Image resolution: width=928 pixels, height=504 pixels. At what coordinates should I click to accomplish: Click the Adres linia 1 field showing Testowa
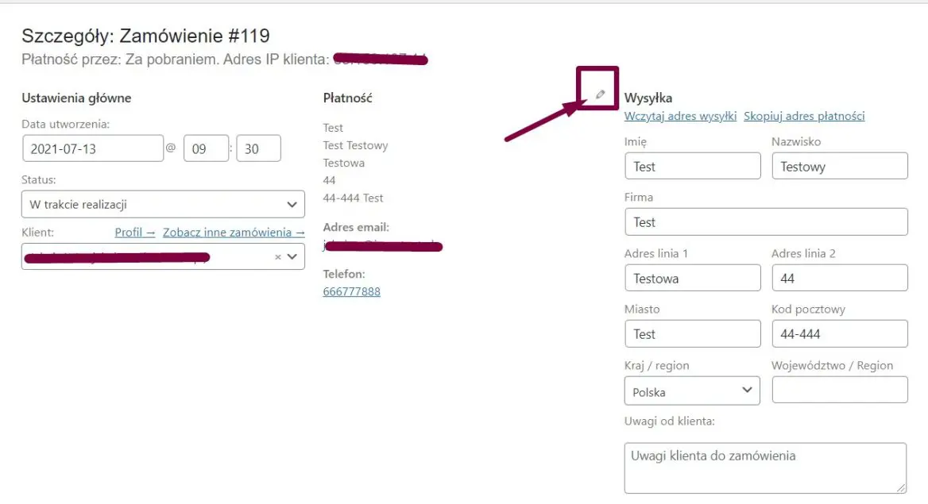(692, 278)
